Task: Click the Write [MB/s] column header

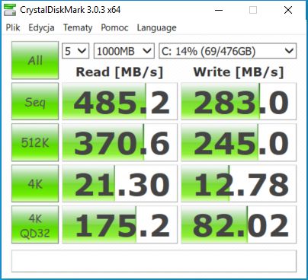Action: click(x=239, y=72)
